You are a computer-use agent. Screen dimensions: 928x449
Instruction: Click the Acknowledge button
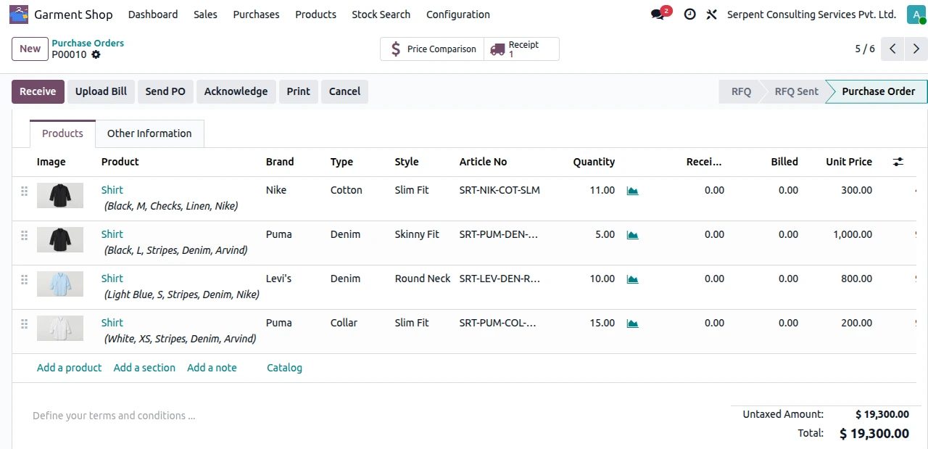pyautogui.click(x=236, y=91)
